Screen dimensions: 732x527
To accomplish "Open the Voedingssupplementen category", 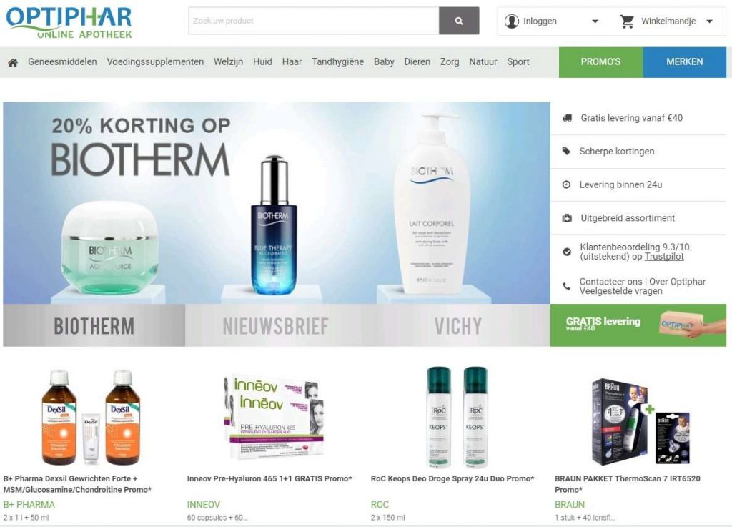I will [155, 61].
